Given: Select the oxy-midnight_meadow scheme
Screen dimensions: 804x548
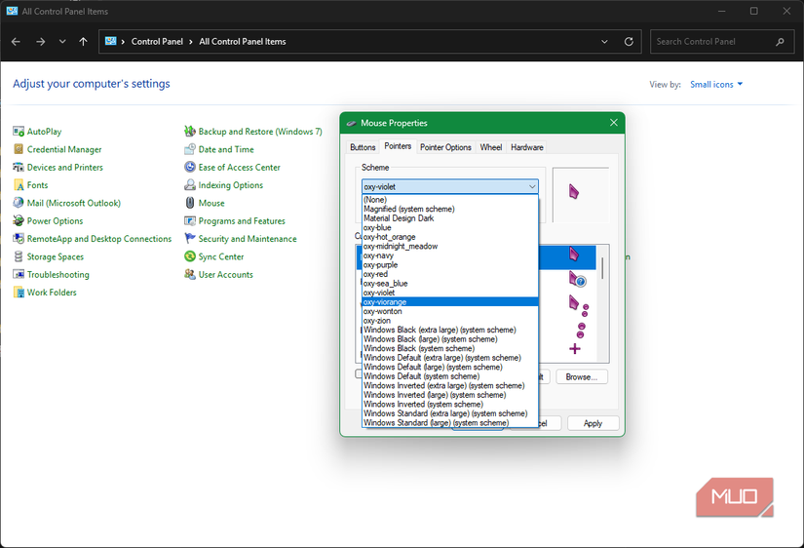Looking at the screenshot, I should coord(449,247).
